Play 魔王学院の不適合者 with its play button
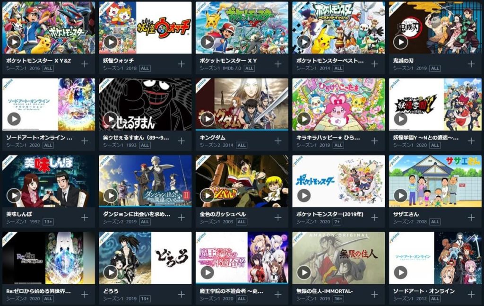This screenshot has height=306, width=484. (x=207, y=272)
